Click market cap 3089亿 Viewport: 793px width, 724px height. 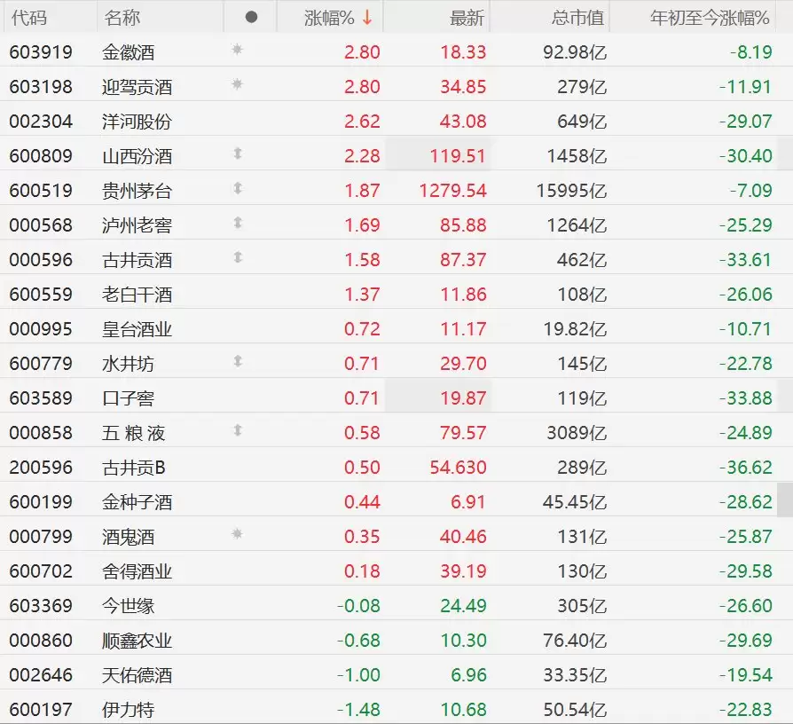click(x=577, y=433)
